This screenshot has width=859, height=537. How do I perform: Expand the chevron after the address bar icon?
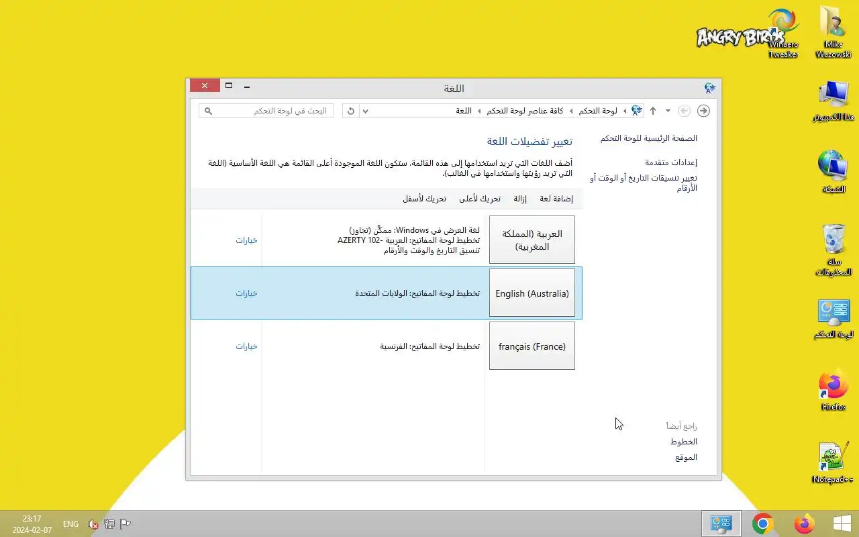click(x=625, y=111)
